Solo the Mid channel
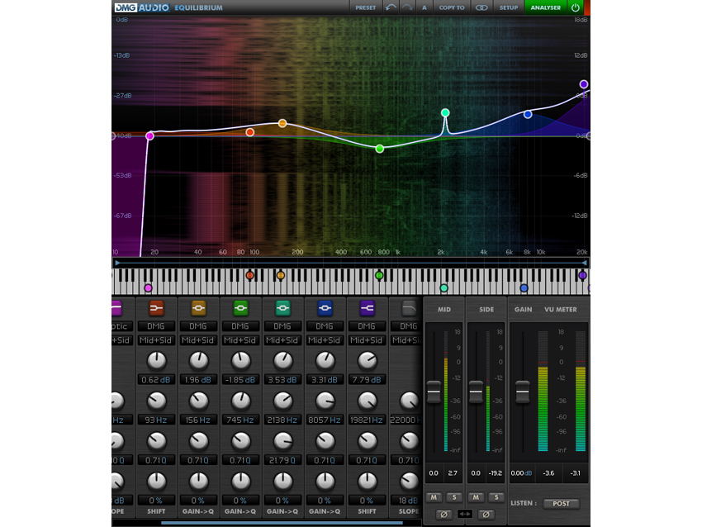 454,497
